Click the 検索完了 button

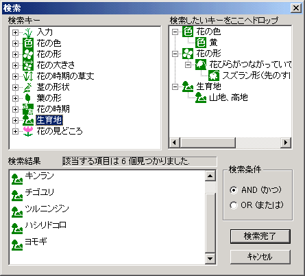coord(260,236)
